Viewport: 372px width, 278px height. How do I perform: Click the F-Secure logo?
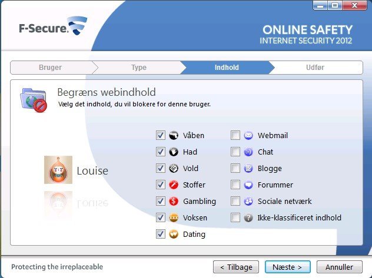[53, 26]
